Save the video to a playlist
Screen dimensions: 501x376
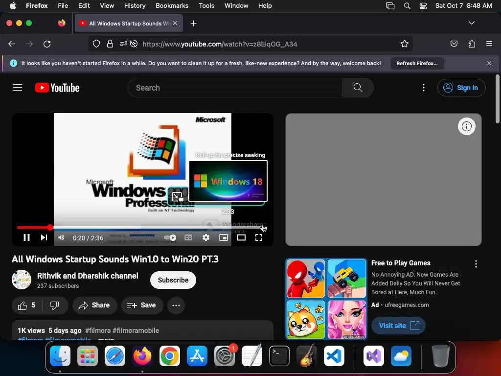click(x=141, y=305)
